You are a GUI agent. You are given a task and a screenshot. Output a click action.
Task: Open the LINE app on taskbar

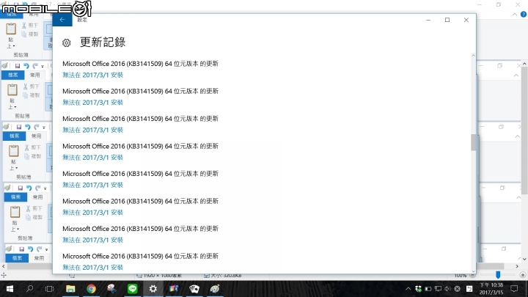133,289
